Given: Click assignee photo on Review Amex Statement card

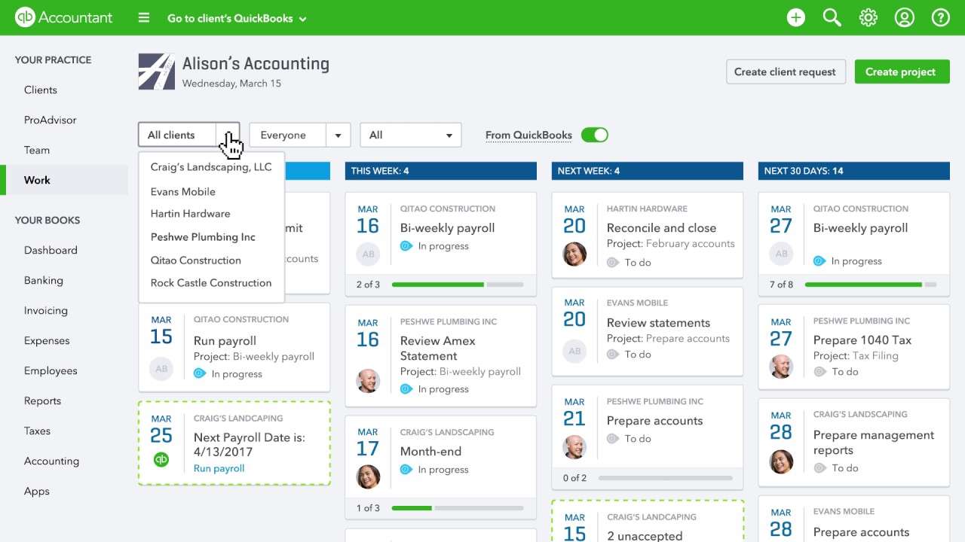Looking at the screenshot, I should coord(368,380).
